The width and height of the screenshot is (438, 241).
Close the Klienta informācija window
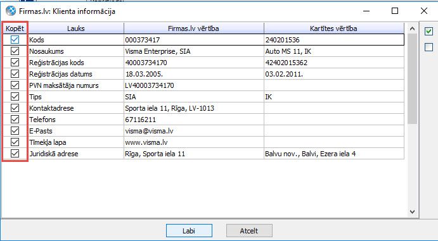pos(424,11)
